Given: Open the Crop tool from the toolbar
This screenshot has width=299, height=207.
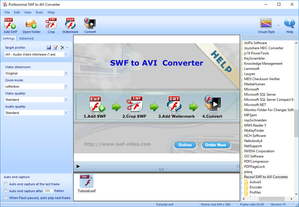Looking at the screenshot, I should pos(51,23).
